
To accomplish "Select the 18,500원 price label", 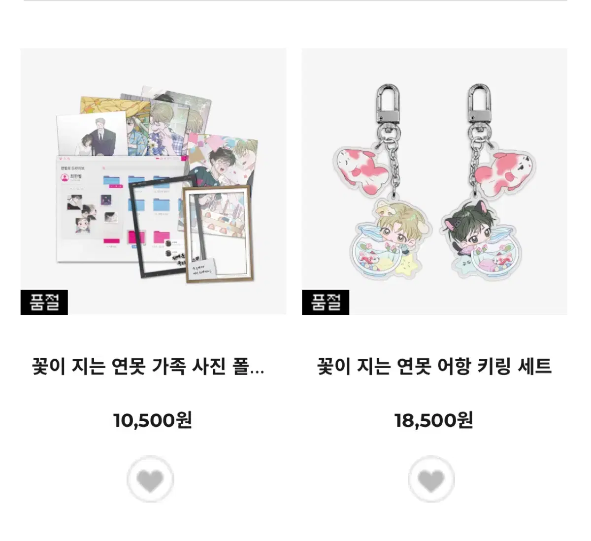I will (434, 420).
